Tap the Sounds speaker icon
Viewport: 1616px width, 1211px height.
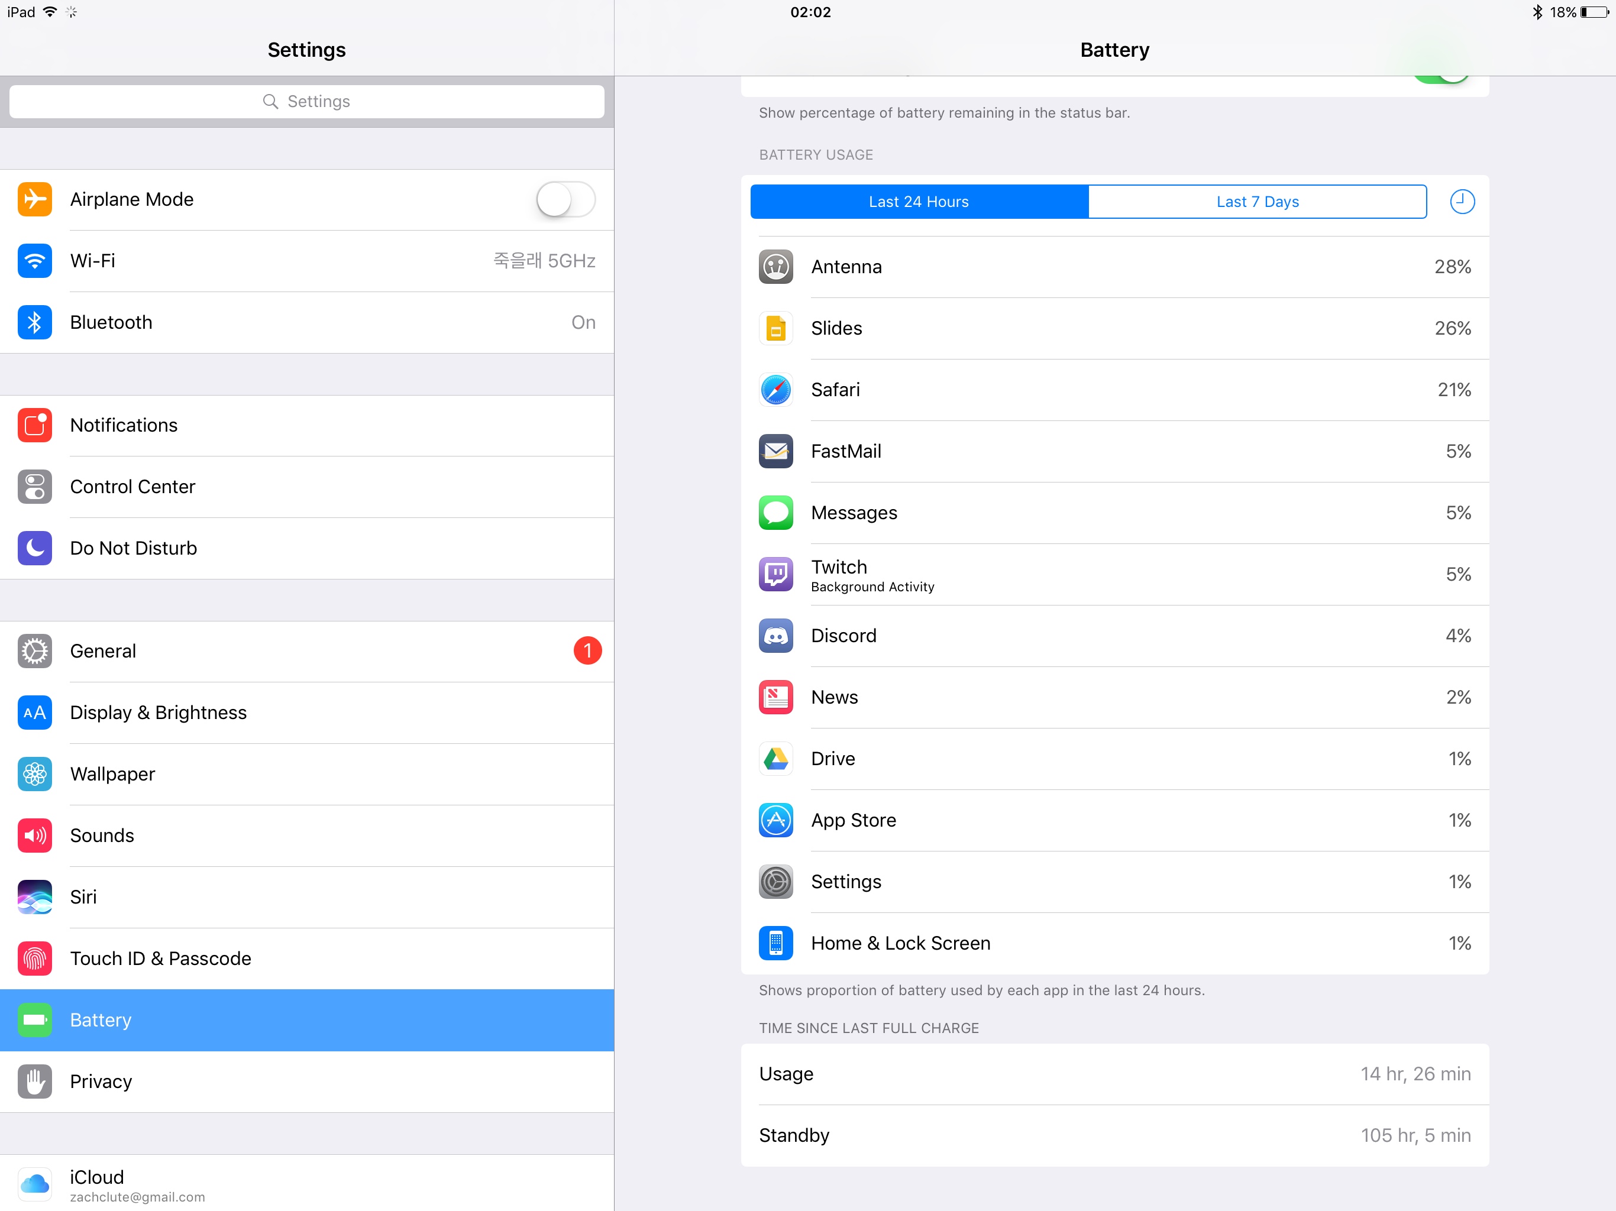(x=34, y=835)
